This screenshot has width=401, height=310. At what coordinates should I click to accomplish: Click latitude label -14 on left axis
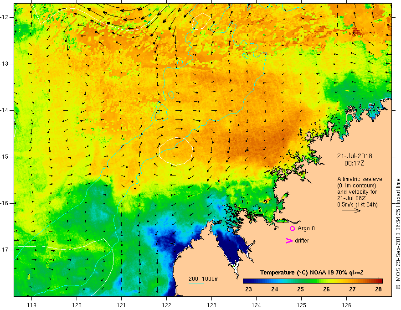pyautogui.click(x=5, y=110)
